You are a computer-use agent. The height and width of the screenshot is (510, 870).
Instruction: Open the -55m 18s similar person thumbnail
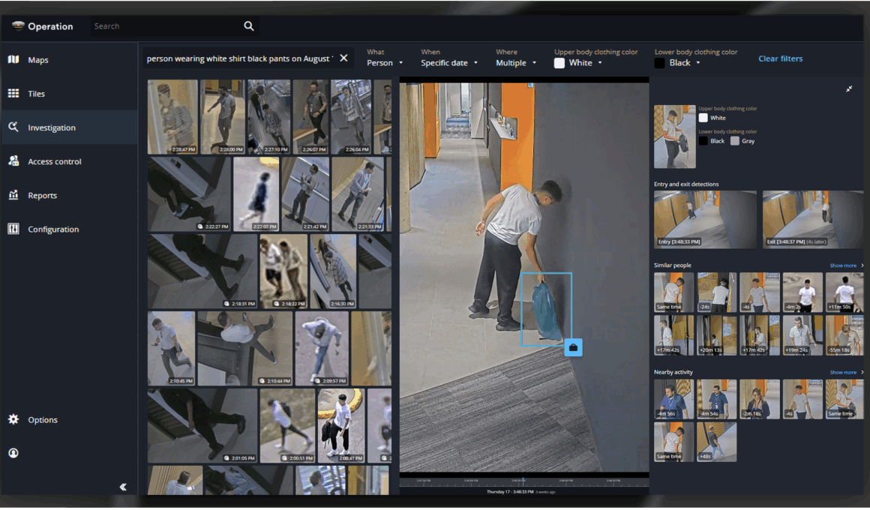click(x=844, y=335)
